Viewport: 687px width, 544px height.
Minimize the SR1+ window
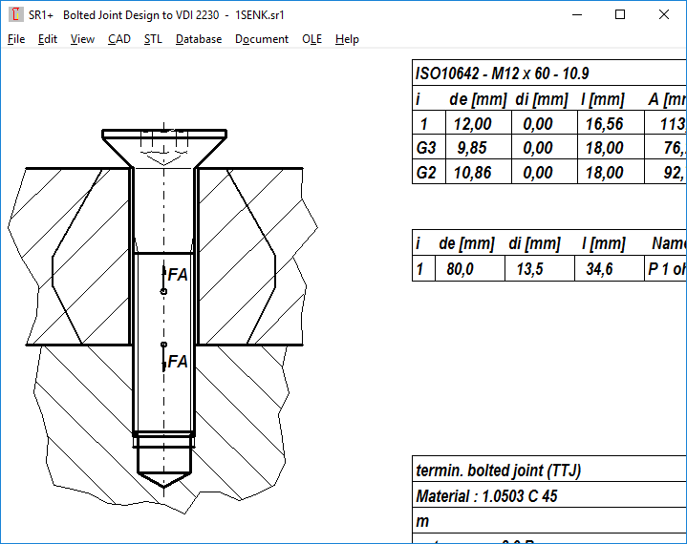576,14
